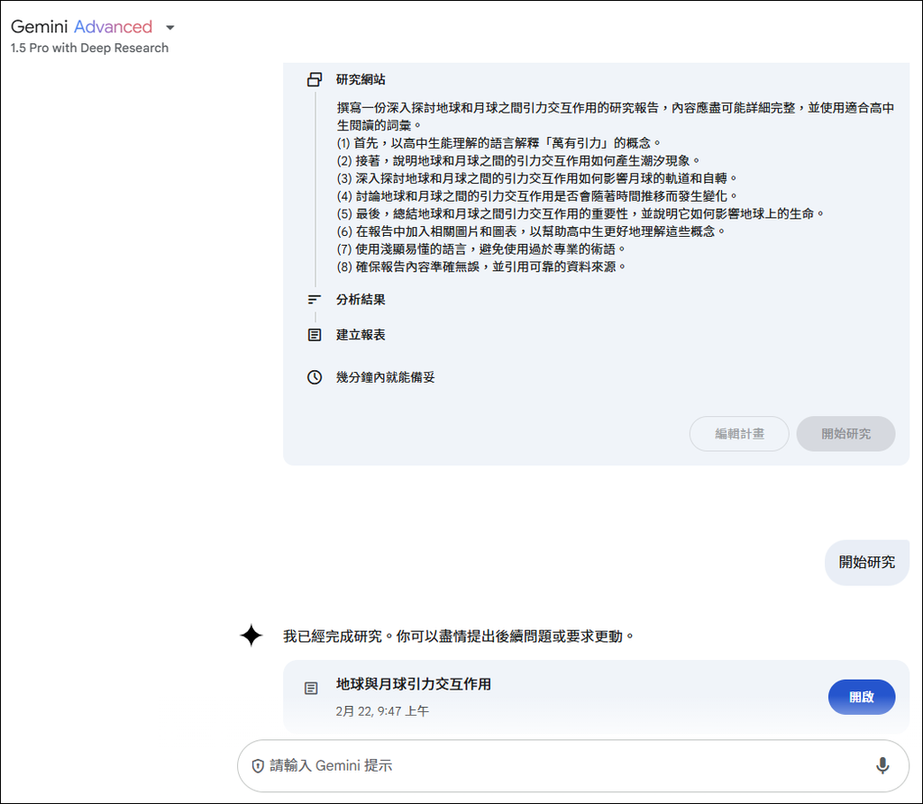This screenshot has height=804, width=923.
Task: Click plan step (5) about 地球上的生命
Action: [x=580, y=214]
